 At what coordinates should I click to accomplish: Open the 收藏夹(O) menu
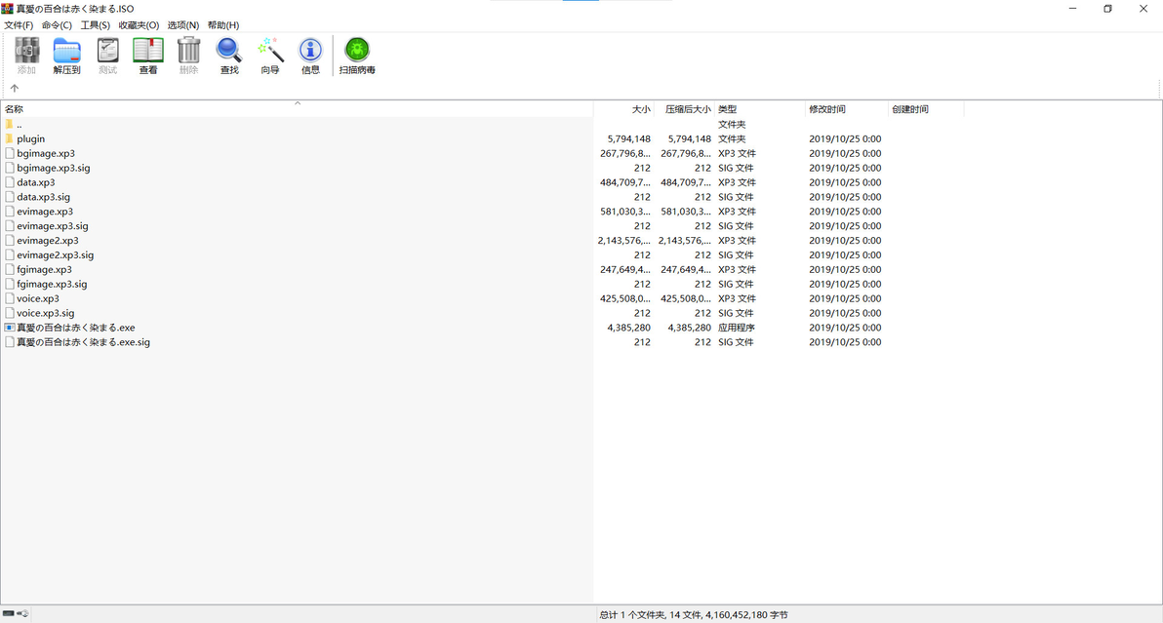[139, 25]
